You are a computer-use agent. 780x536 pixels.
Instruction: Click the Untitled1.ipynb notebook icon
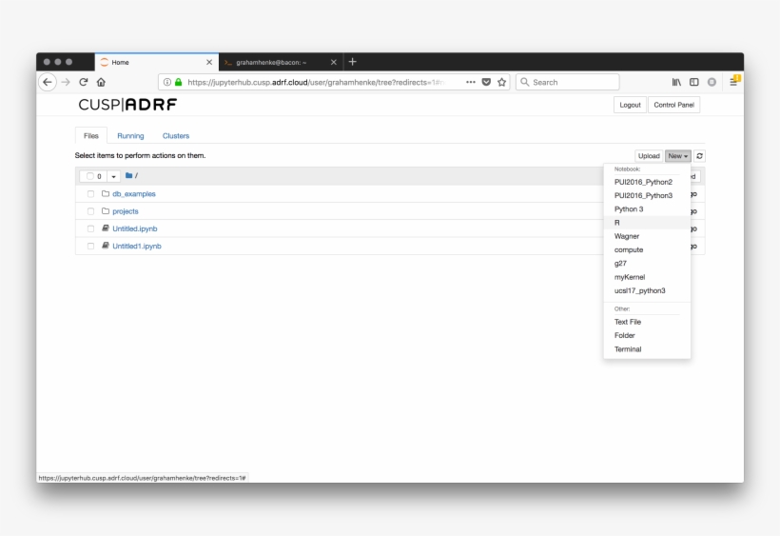coord(106,246)
